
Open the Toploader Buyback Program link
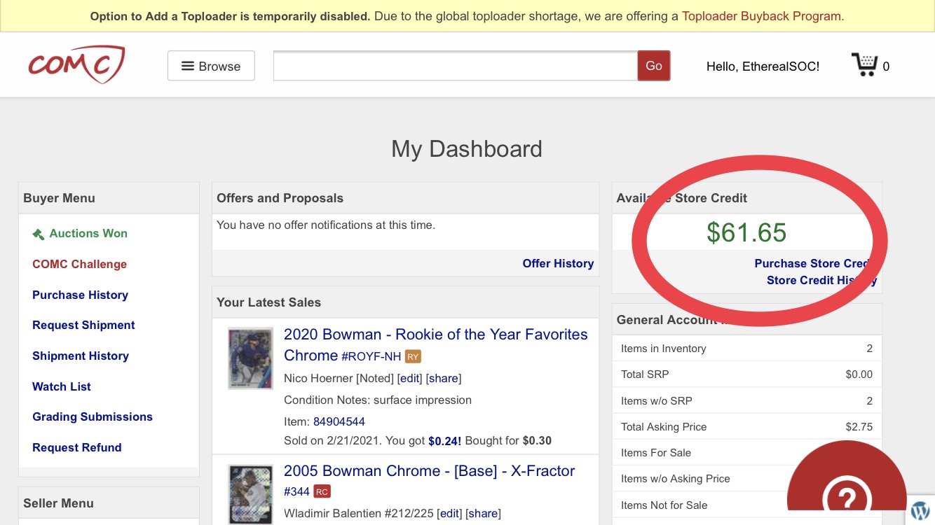tap(761, 16)
